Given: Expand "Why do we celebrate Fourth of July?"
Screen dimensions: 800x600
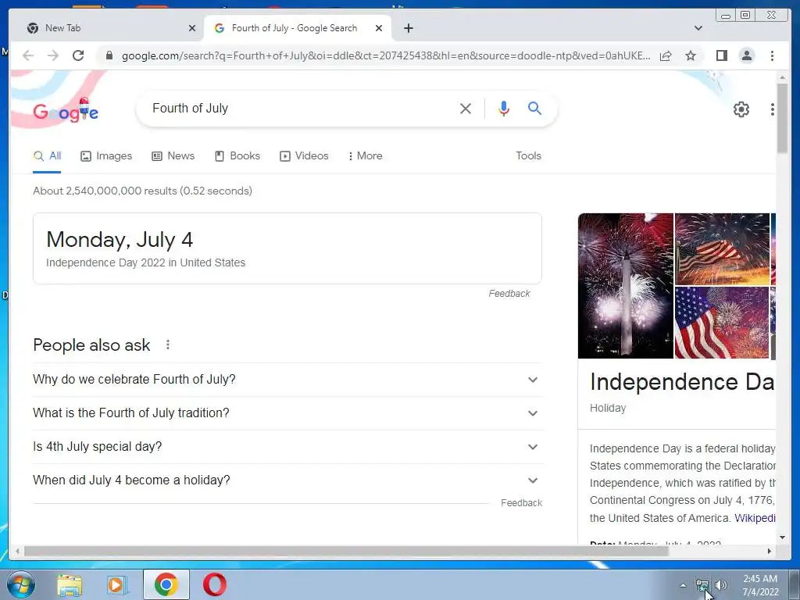Looking at the screenshot, I should pos(287,380).
